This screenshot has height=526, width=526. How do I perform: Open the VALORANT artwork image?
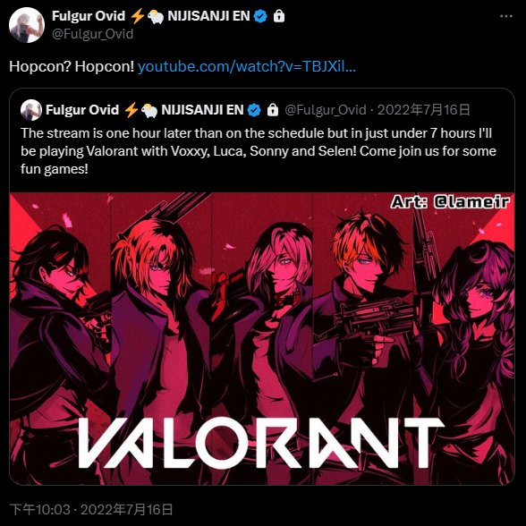point(262,338)
